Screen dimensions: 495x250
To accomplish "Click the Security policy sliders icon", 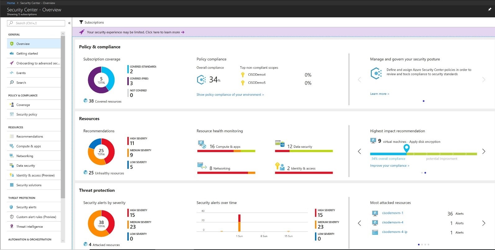I will click(x=12, y=114).
